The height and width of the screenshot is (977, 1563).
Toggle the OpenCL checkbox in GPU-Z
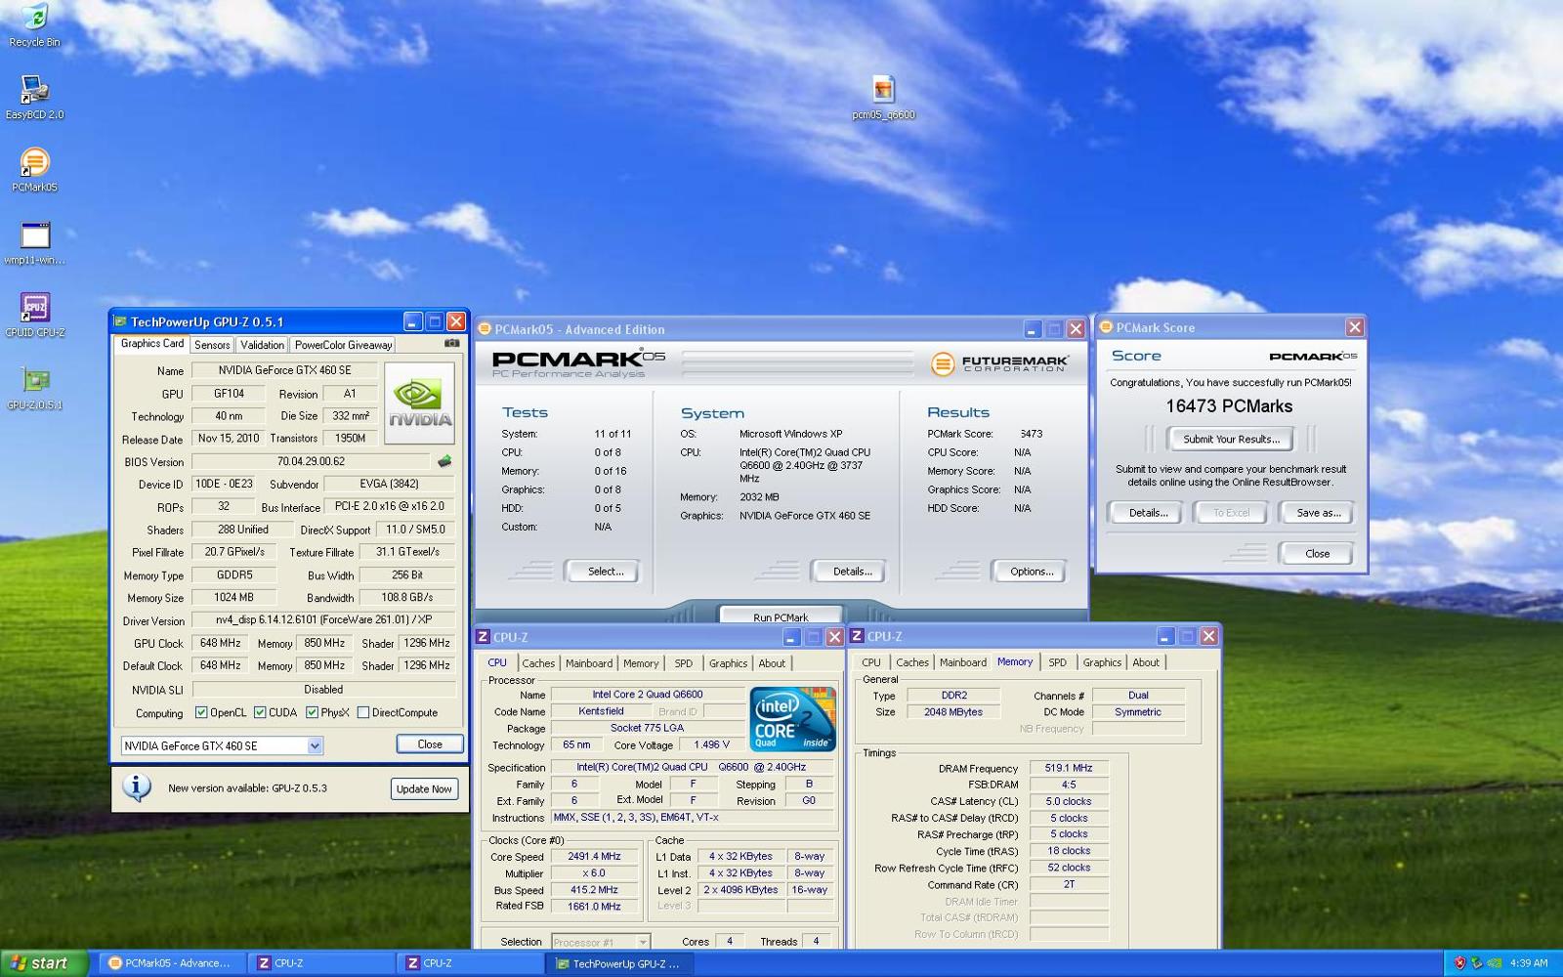pyautogui.click(x=200, y=712)
